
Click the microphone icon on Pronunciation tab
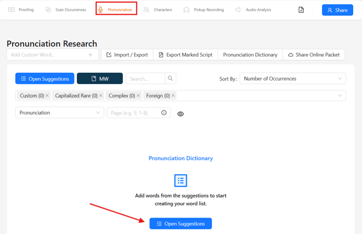[x=100, y=9]
